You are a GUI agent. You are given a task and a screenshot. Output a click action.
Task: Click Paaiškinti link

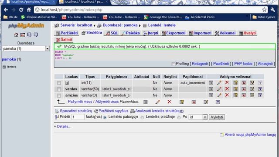[221, 64]
